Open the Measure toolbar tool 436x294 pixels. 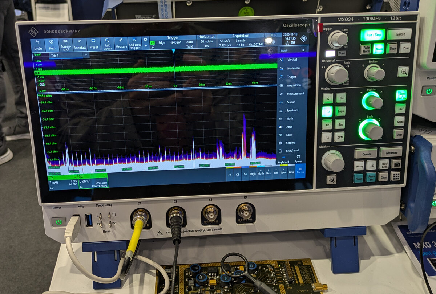point(121,44)
